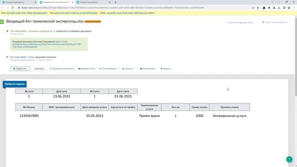
Task: Click the browser forward arrow
Action: coord(7,8)
